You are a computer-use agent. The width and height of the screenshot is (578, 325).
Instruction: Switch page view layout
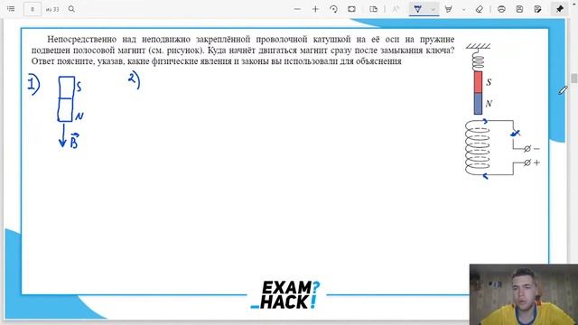tap(373, 9)
